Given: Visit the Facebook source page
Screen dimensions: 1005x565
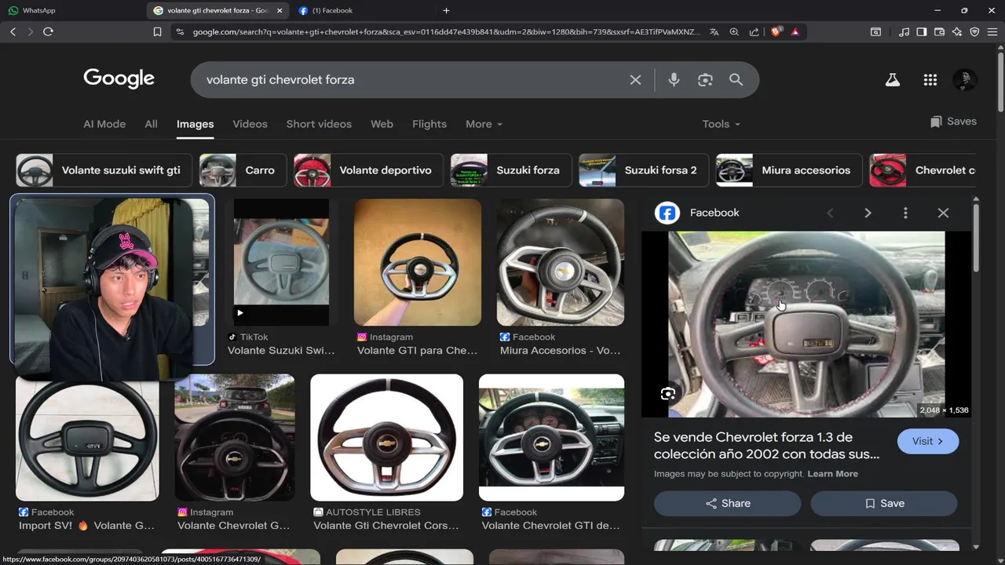Looking at the screenshot, I should (928, 441).
